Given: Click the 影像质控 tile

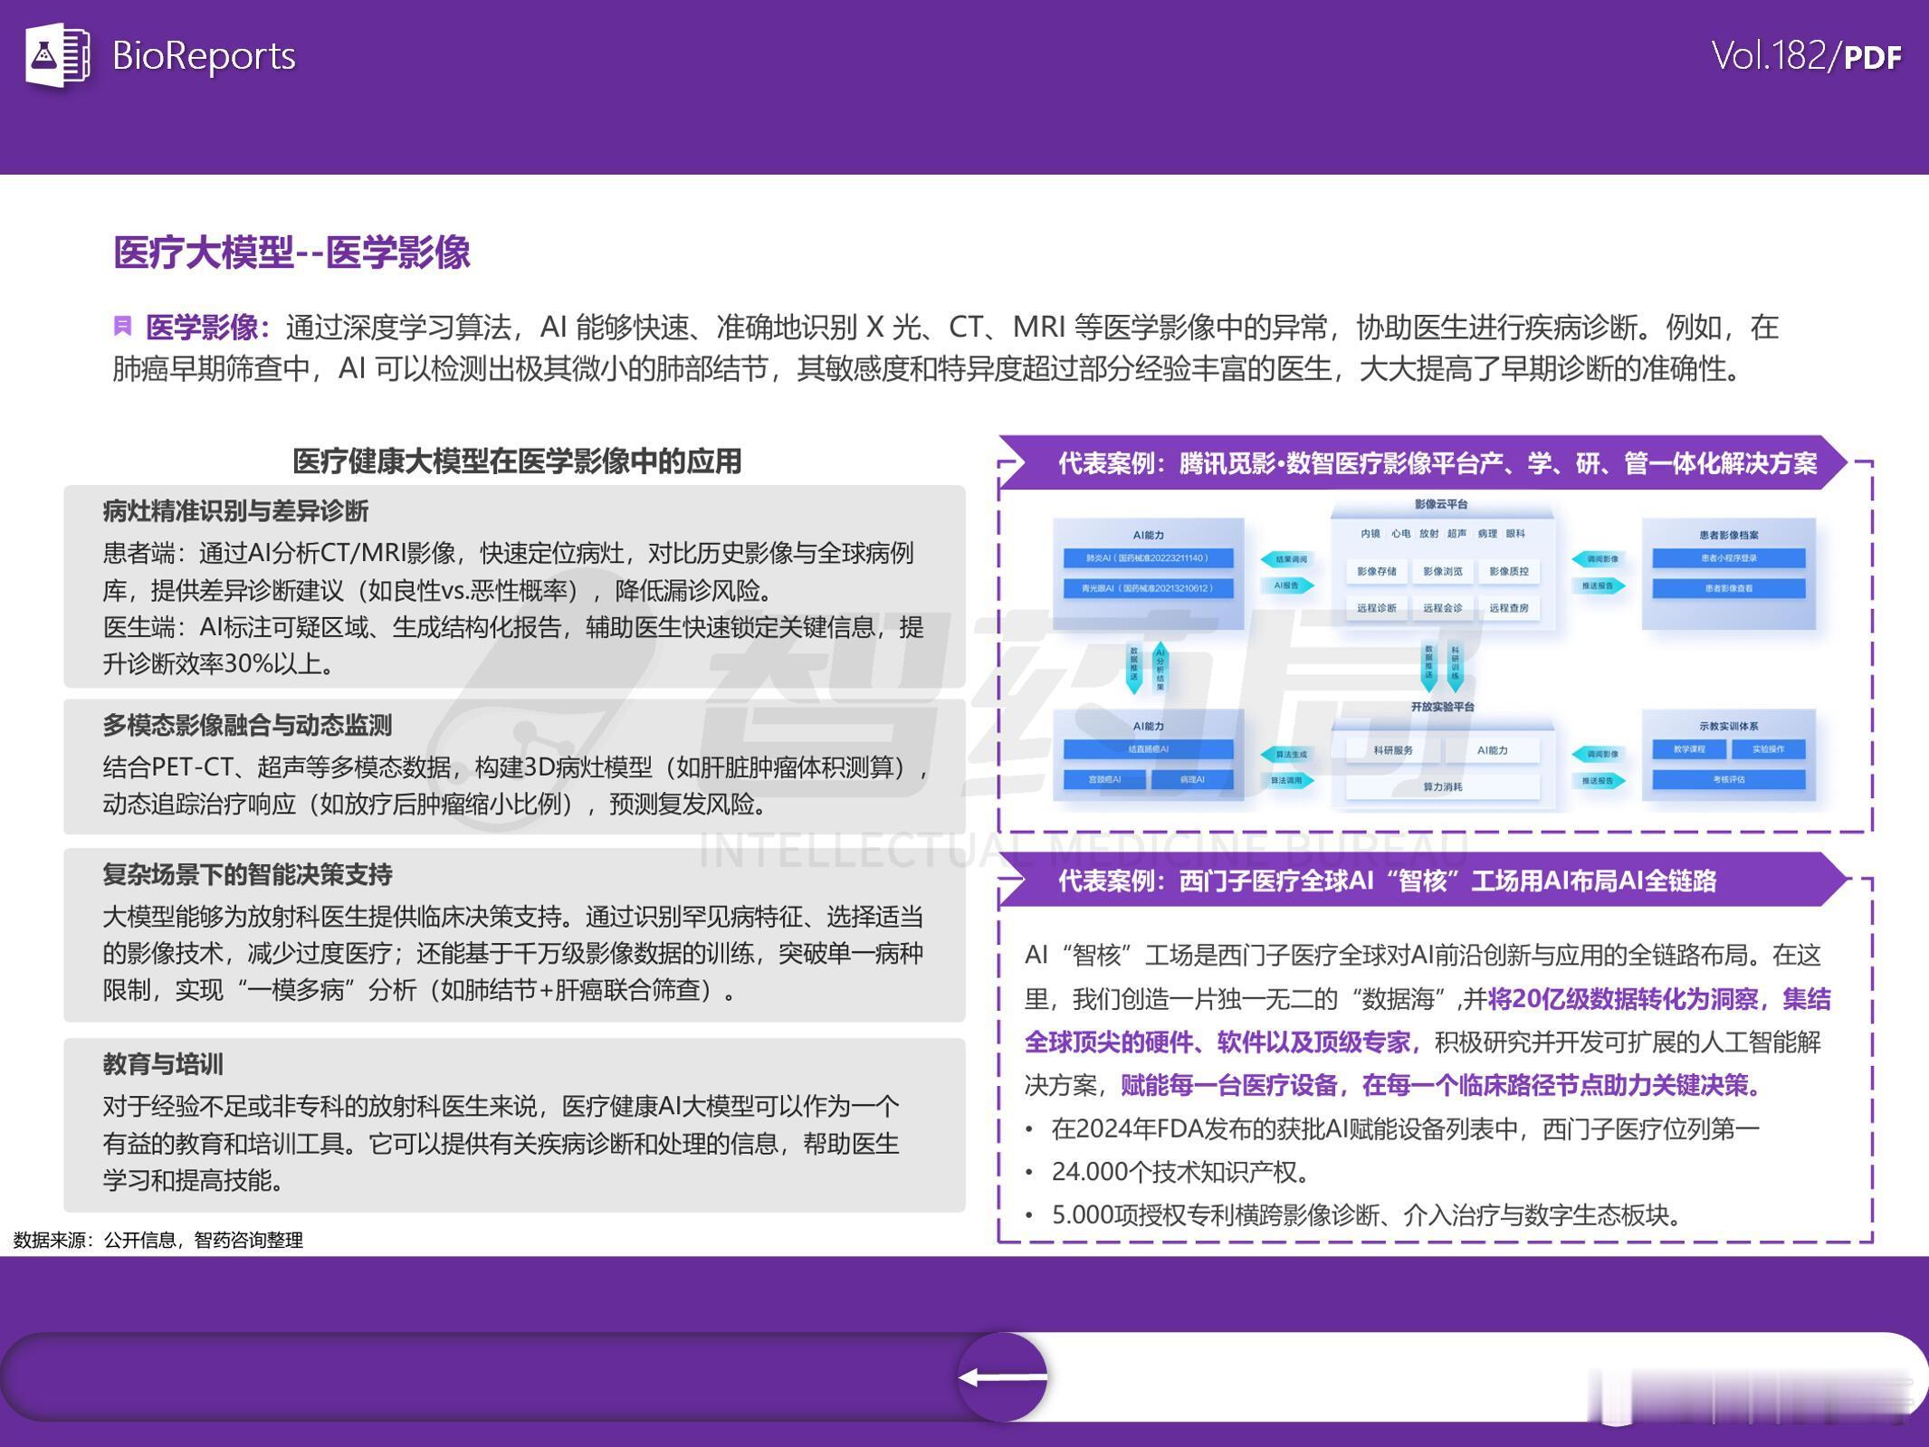Looking at the screenshot, I should pos(1508,571).
